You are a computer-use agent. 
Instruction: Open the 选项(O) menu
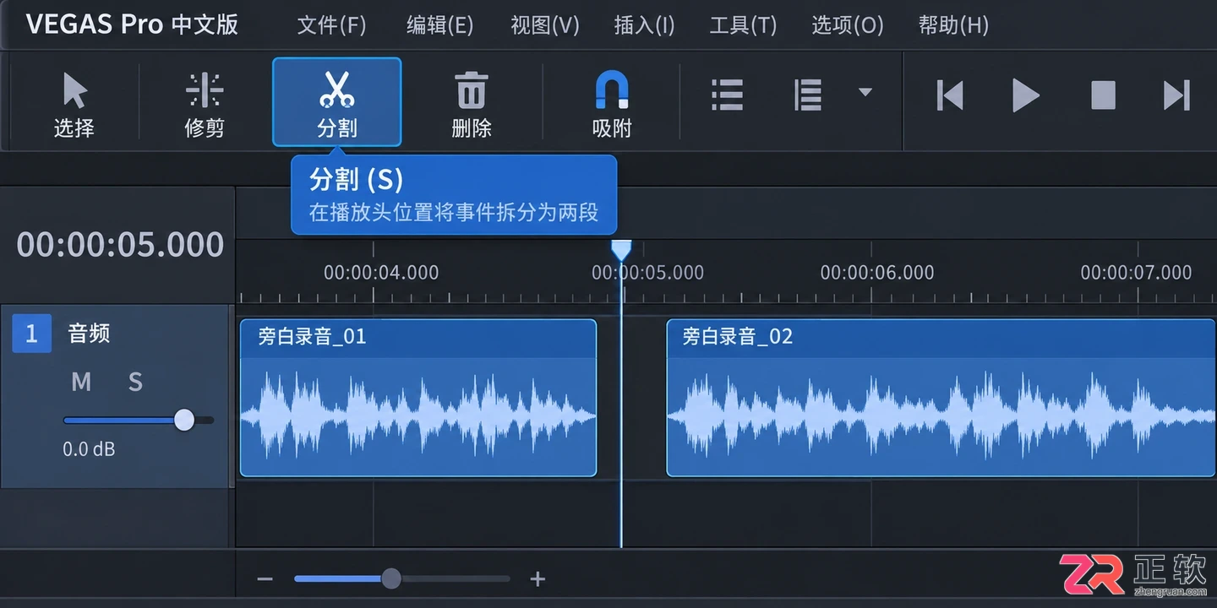click(x=848, y=24)
